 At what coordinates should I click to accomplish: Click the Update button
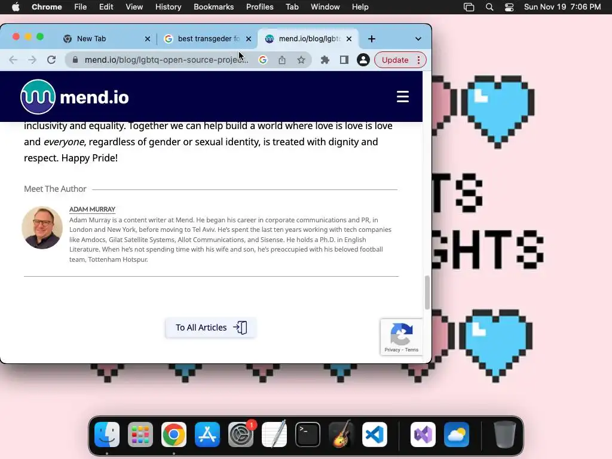click(x=395, y=60)
